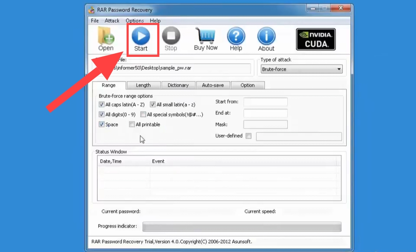Click the Event column header
The width and height of the screenshot is (416, 252).
[243, 161]
